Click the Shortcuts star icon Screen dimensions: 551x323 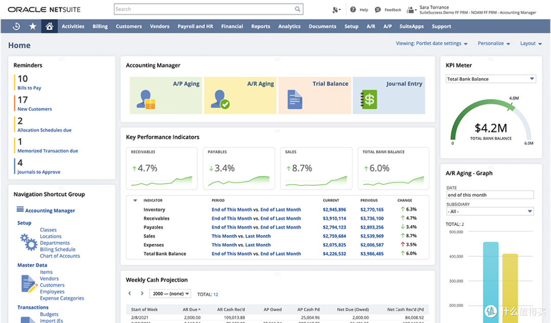tap(33, 27)
